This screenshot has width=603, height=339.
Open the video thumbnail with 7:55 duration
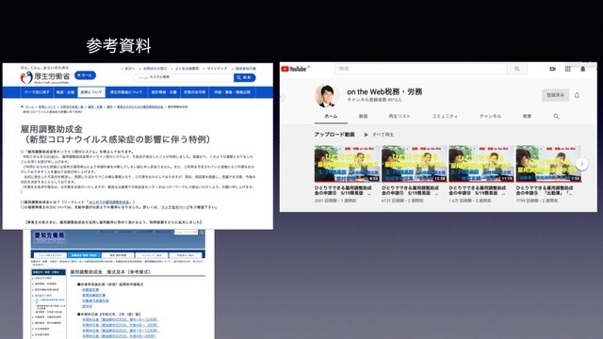548,164
